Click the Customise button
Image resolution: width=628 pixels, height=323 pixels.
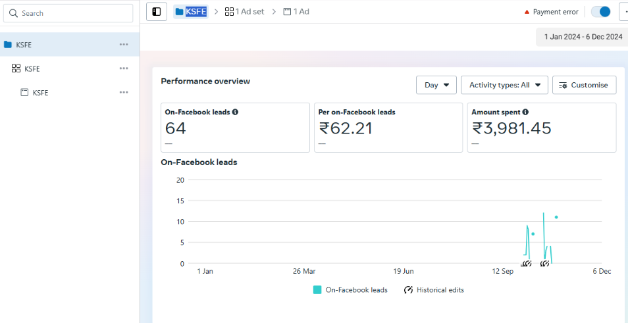pyautogui.click(x=584, y=85)
